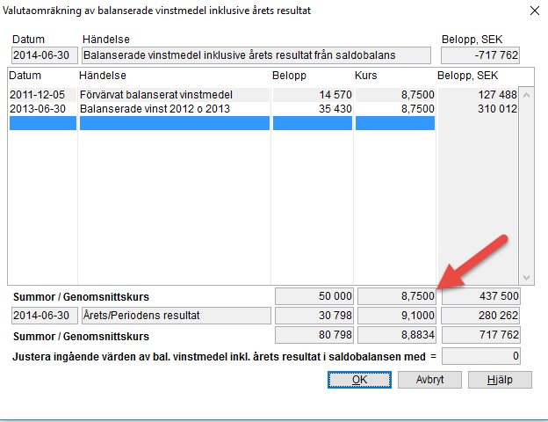Click the 9,1000 exchange rate field

(396, 316)
